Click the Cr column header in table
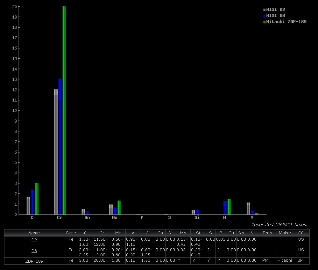318x270 pixels. click(102, 233)
